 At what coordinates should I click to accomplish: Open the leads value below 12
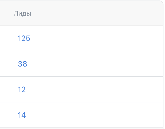click(x=22, y=115)
